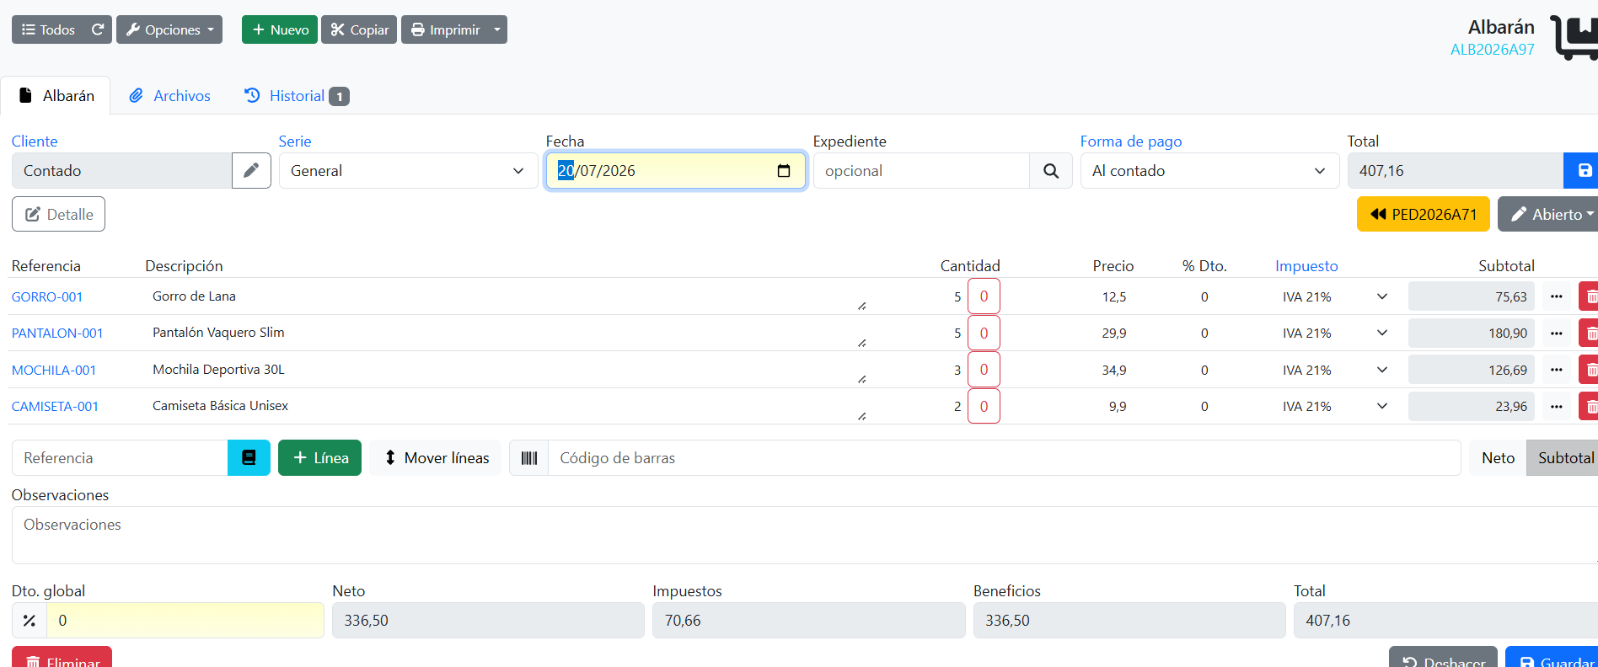This screenshot has height=667, width=1598.
Task: Delete the CAMISETA-001 line with trash icon
Action: click(x=1590, y=406)
